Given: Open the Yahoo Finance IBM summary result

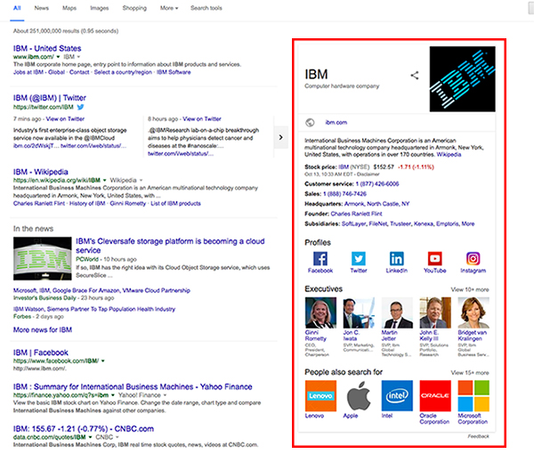Looking at the screenshot, I should click(133, 387).
